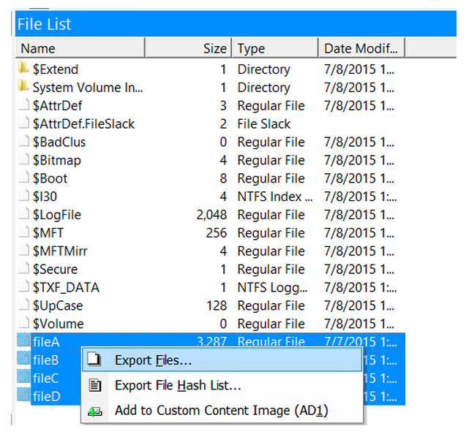Click the file icon beside $Boot

pos(24,178)
